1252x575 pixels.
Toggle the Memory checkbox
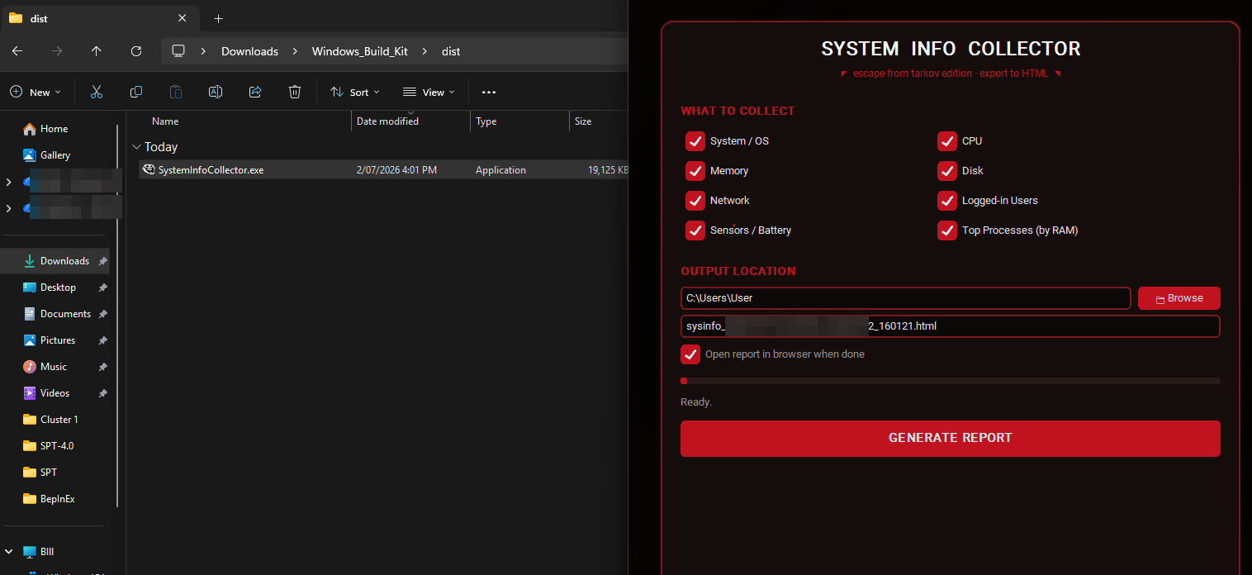tap(695, 171)
